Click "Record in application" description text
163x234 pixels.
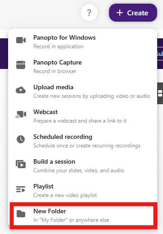tap(59, 46)
